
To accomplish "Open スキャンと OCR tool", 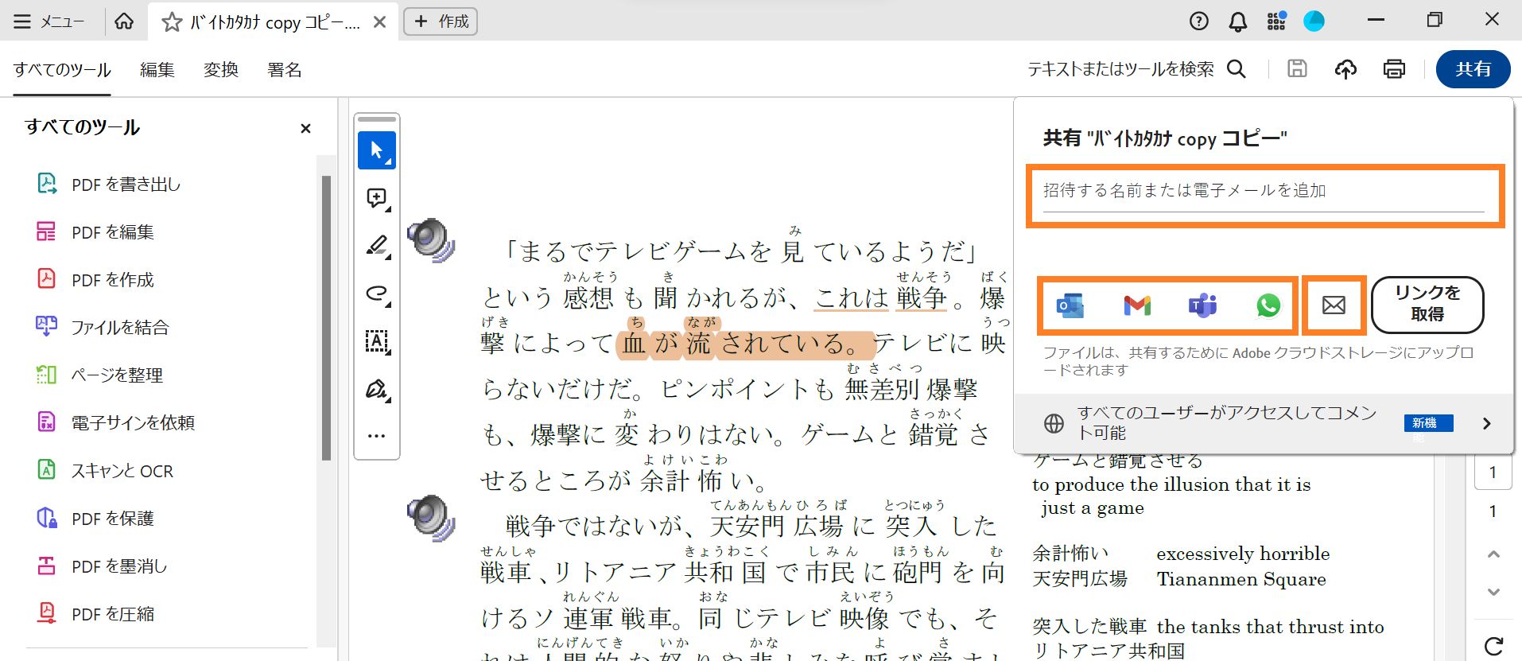I will [105, 471].
